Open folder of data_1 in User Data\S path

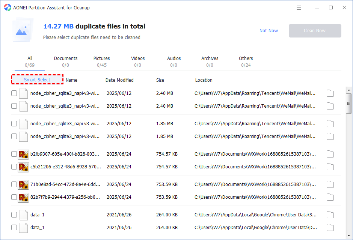tap(330, 214)
